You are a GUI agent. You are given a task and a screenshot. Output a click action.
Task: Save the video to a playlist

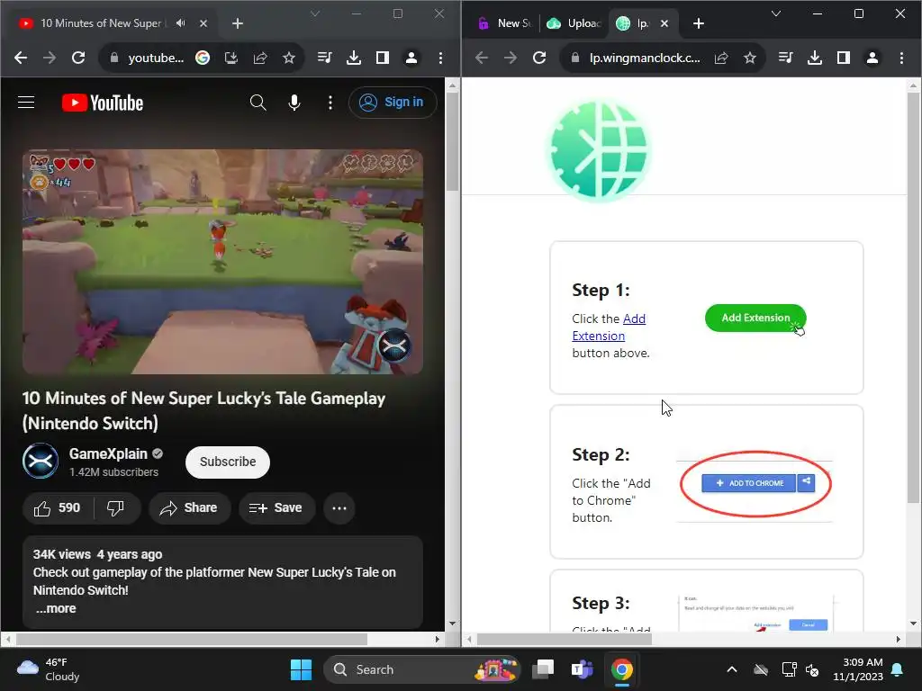coord(276,507)
